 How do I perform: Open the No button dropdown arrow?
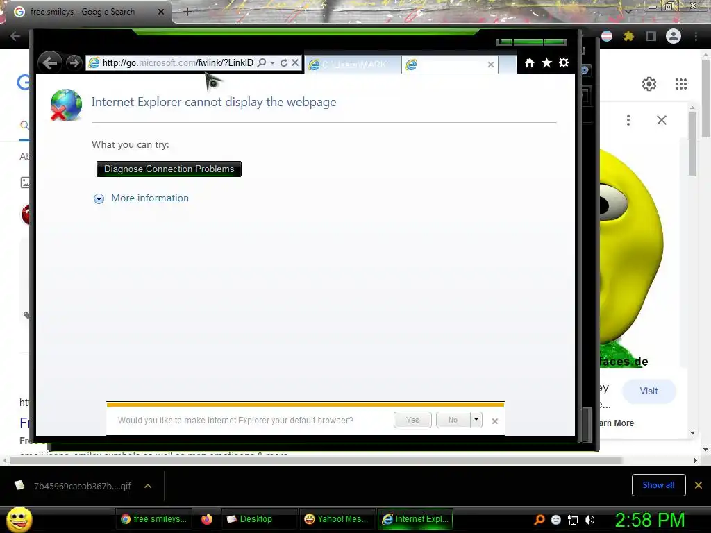[476, 420]
